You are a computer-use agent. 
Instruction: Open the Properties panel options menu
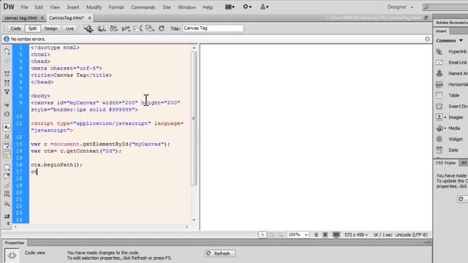(427, 243)
